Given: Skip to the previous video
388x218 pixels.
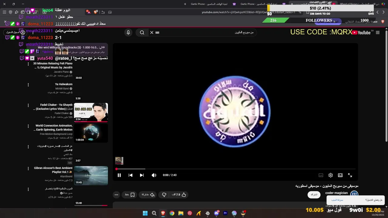Looking at the screenshot, I should tap(130, 175).
